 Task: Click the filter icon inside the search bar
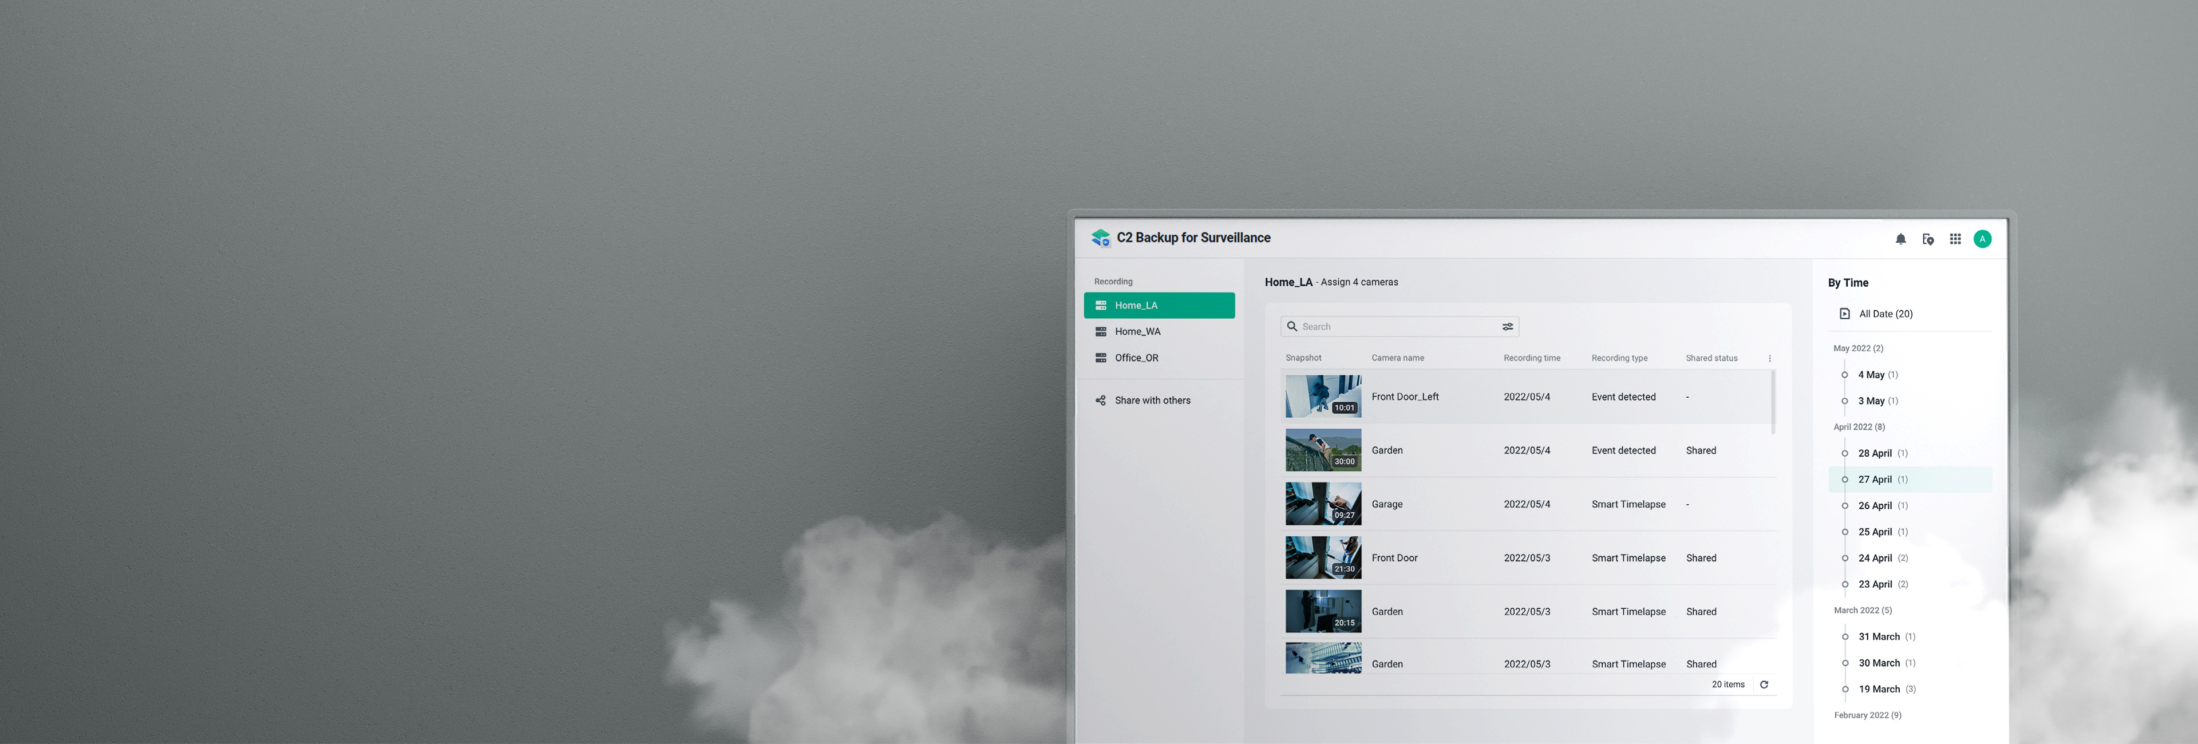click(x=1507, y=326)
